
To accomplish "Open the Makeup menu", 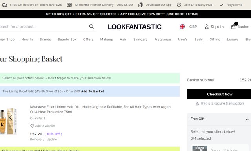I will (x=107, y=40).
